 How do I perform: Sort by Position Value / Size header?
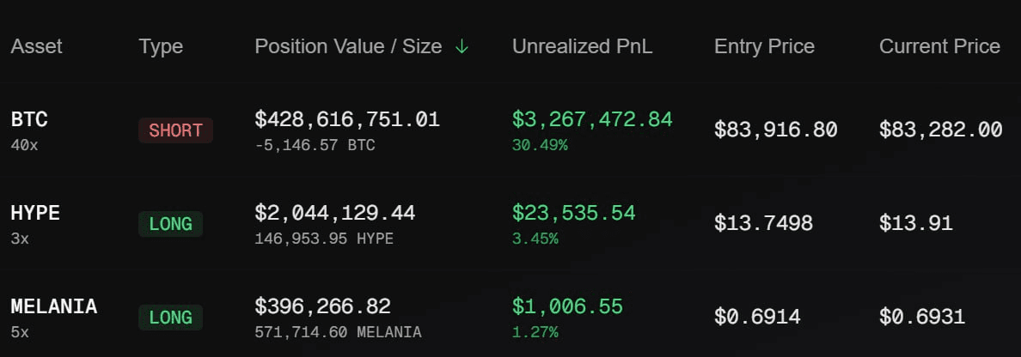348,47
